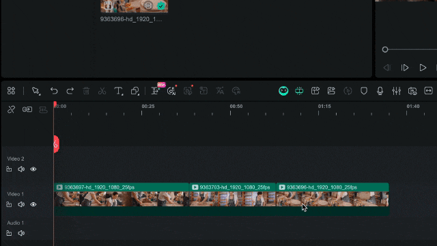Zoom timeline to fit with double-arrow icon
This screenshot has height=246, width=437.
[428, 91]
